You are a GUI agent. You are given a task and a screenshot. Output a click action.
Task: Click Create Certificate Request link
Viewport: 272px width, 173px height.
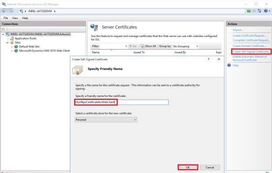click(249, 36)
